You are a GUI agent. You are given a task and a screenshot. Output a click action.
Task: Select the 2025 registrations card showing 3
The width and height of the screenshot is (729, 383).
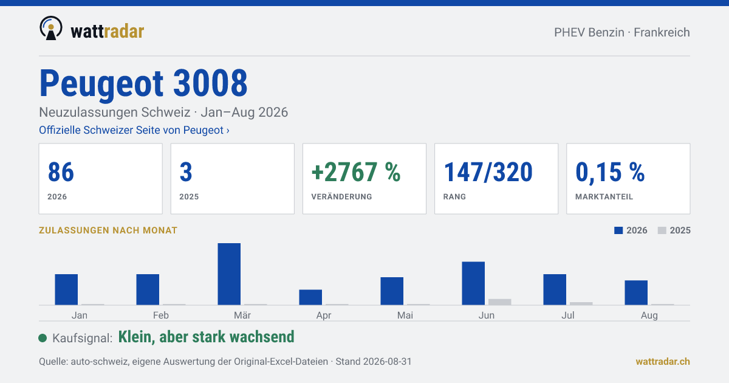(x=233, y=179)
